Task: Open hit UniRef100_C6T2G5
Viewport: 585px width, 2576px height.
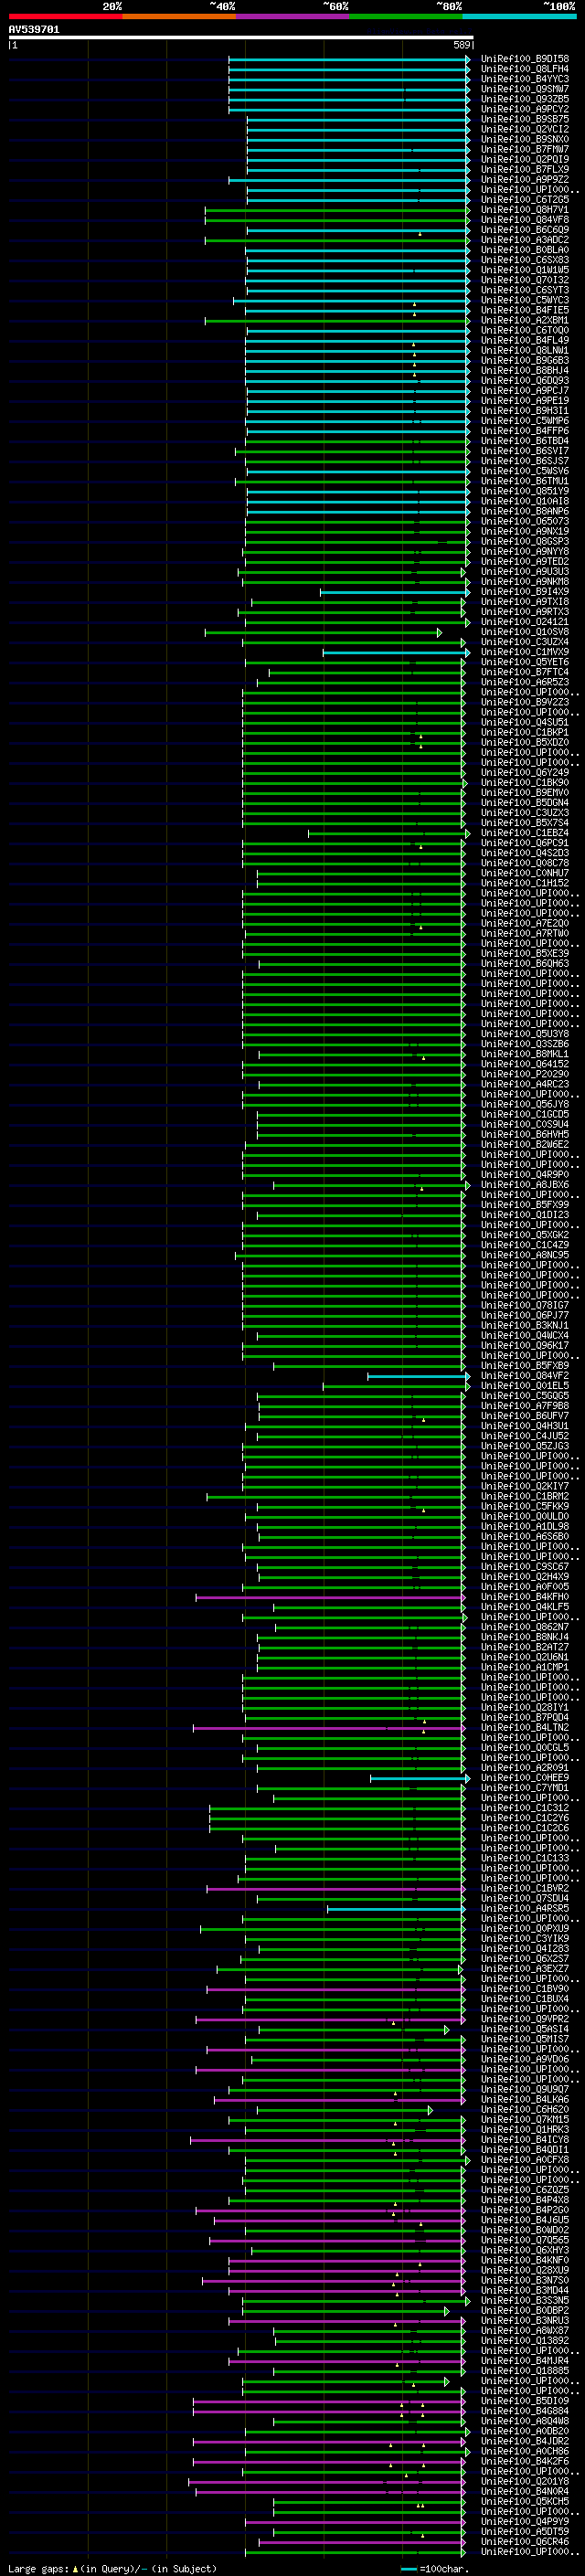Action: coord(525,200)
